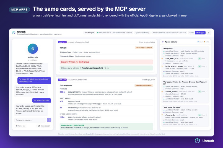Click the Amazon Bedrock model chip
This screenshot has height=148, width=223.
[169, 33]
